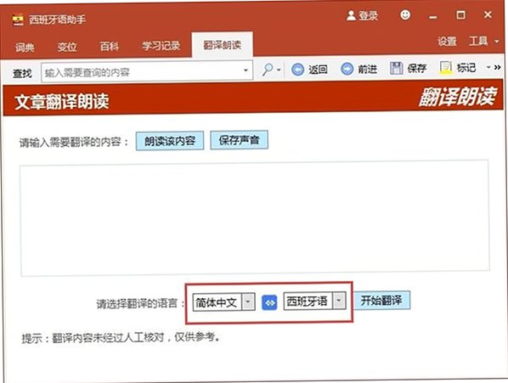Expand the toolbar overflow chevron
The image size is (508, 383).
click(498, 67)
